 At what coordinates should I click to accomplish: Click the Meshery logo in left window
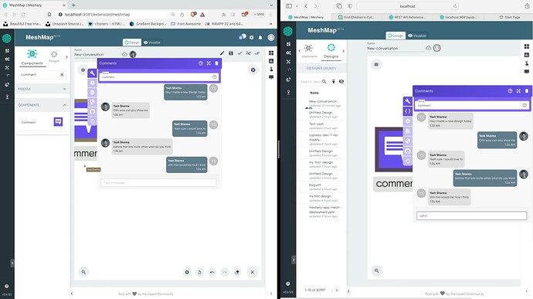point(6,38)
